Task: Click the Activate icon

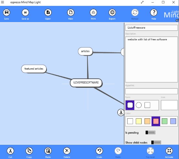Action: (x=169, y=151)
